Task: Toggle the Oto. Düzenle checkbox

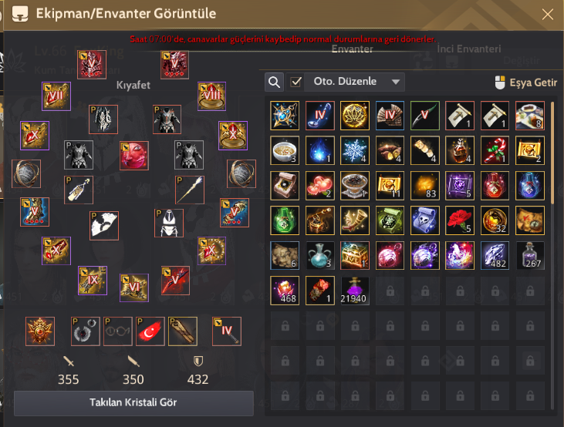Action: click(x=296, y=82)
